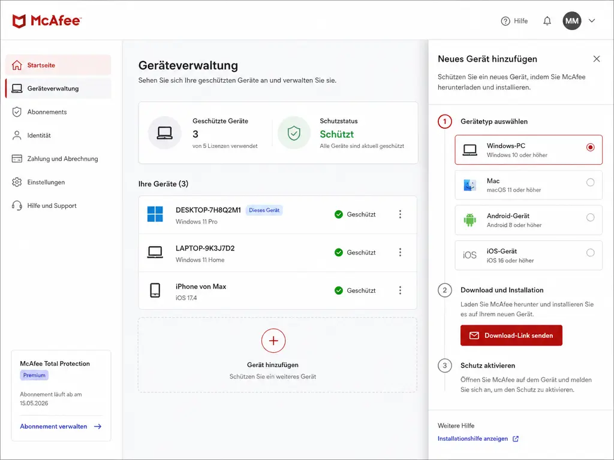Open Identität in sidebar
The image size is (614, 460).
pos(58,135)
